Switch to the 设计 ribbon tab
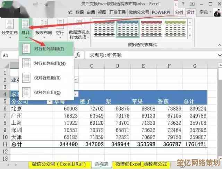Screen dimensions: 222x169 (x=190, y=12)
